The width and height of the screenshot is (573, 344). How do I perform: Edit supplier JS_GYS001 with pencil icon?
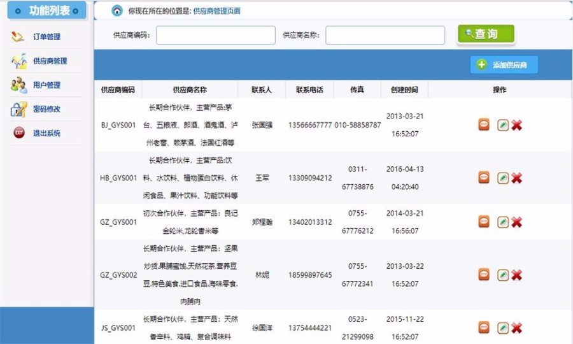503,328
